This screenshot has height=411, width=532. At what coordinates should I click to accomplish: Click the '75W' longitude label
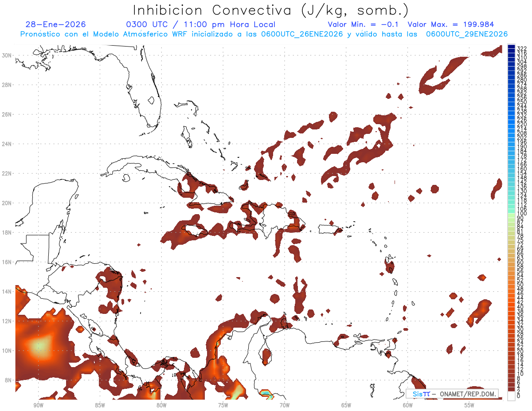223,405
